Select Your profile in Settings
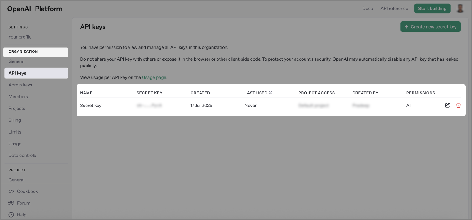Screen dimensions: 472x220 point(20,37)
